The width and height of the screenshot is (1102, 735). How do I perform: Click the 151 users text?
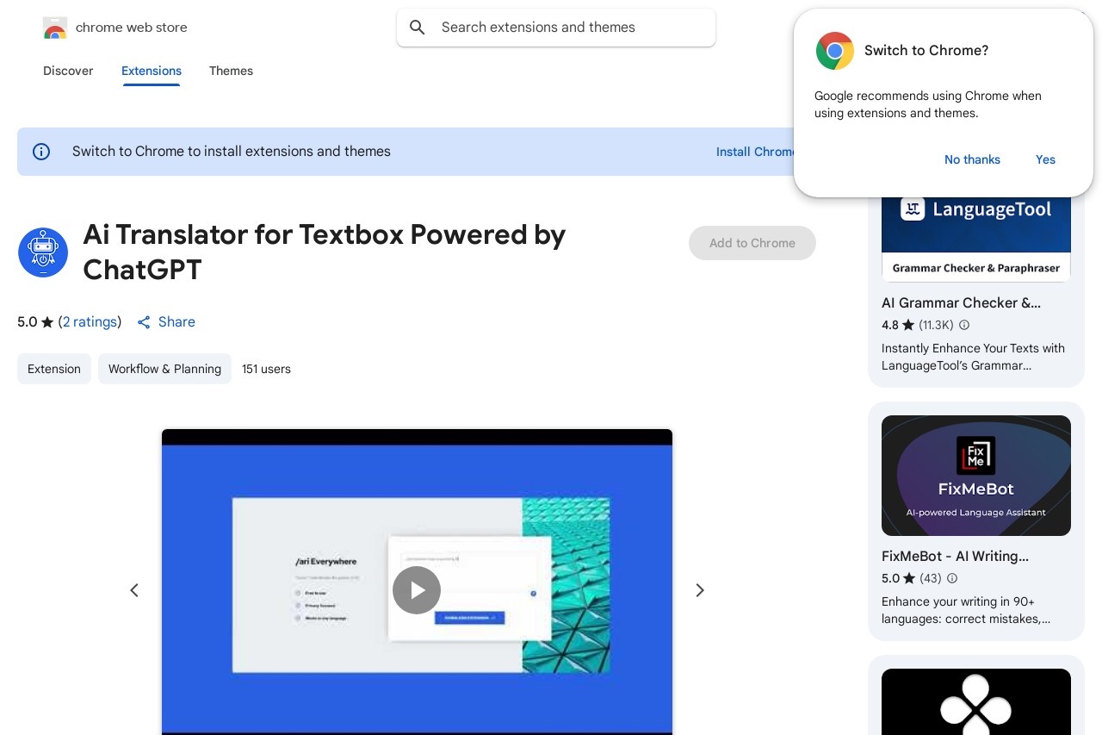[266, 369]
